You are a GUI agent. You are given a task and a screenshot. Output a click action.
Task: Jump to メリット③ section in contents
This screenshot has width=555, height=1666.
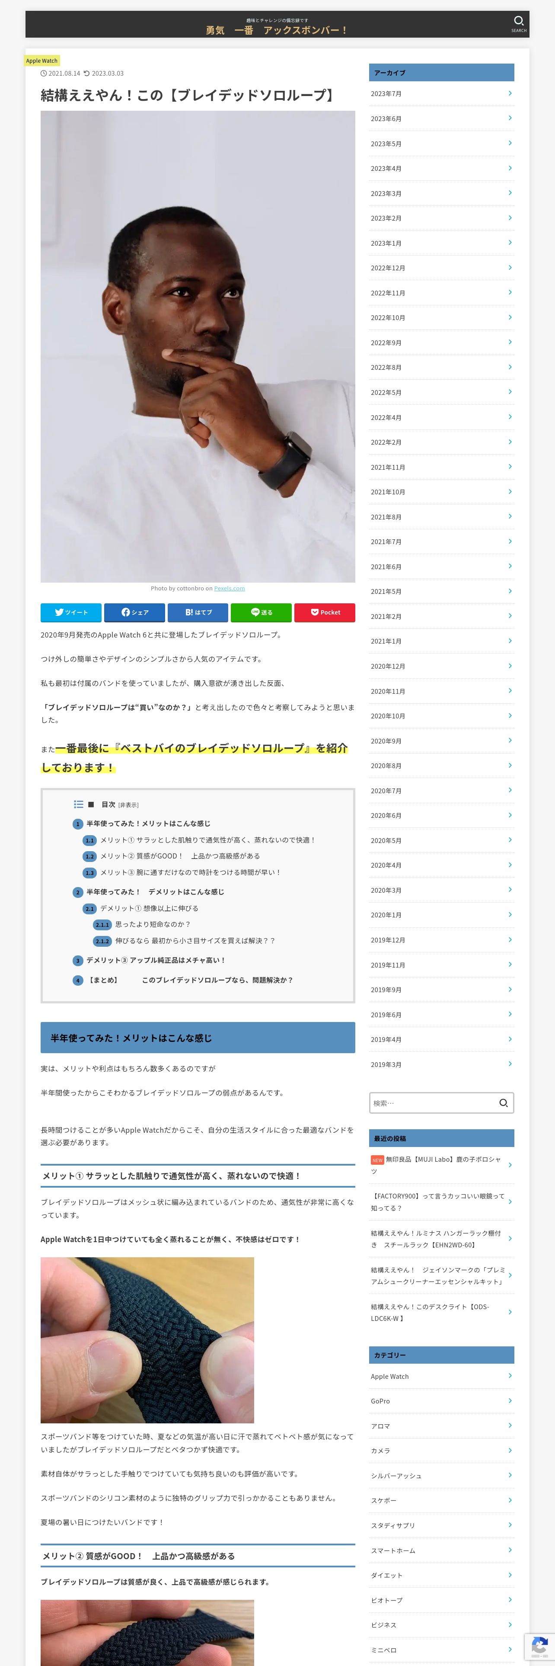coord(191,872)
